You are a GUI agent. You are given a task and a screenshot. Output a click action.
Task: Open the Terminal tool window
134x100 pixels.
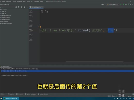click(x=19, y=94)
